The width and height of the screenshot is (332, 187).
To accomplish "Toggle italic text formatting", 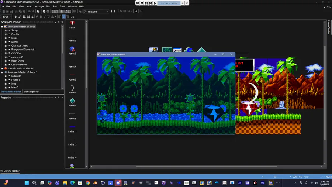I will point(45,17).
